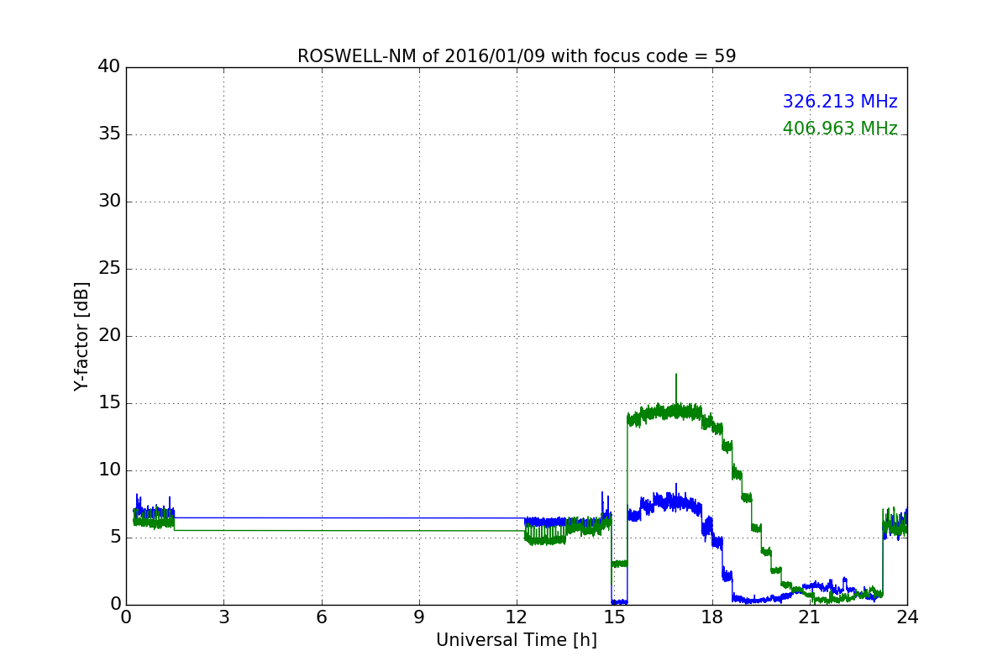Click the x-axis tick label '6'
The width and height of the screenshot is (1008, 672).
(x=322, y=617)
